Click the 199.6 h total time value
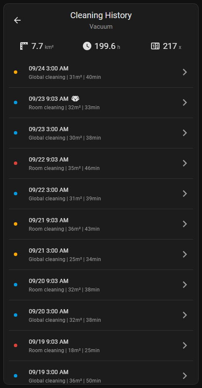The width and height of the screenshot is (202, 388). point(107,46)
